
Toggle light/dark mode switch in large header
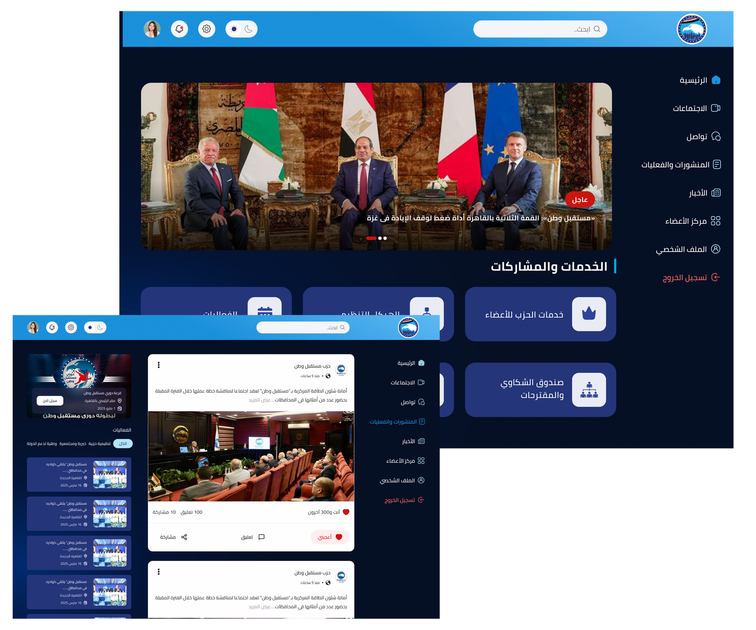241,29
